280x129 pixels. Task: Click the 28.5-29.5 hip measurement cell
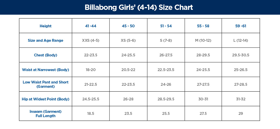[x=166, y=99]
